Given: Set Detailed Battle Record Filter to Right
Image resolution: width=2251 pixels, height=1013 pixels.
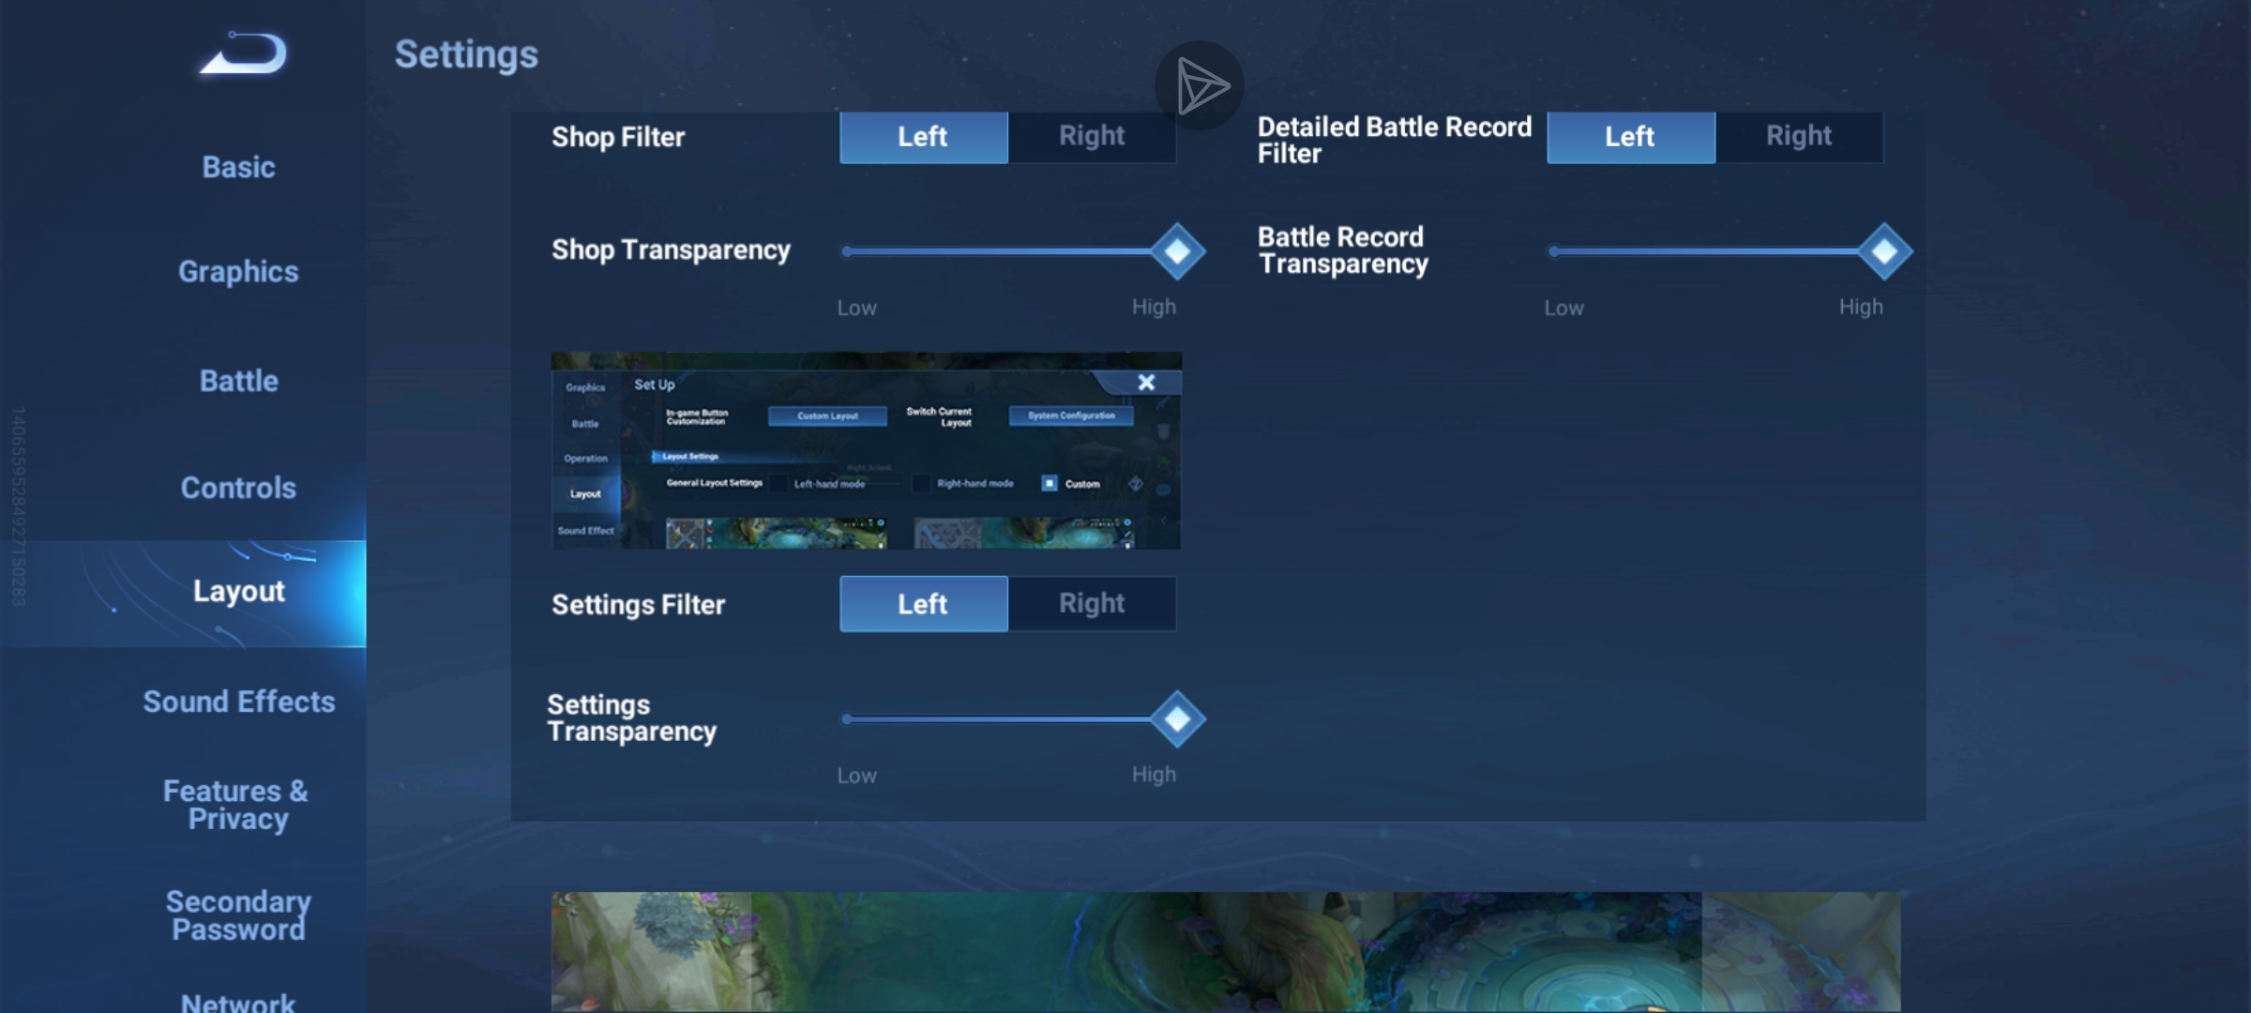Looking at the screenshot, I should 1799,137.
